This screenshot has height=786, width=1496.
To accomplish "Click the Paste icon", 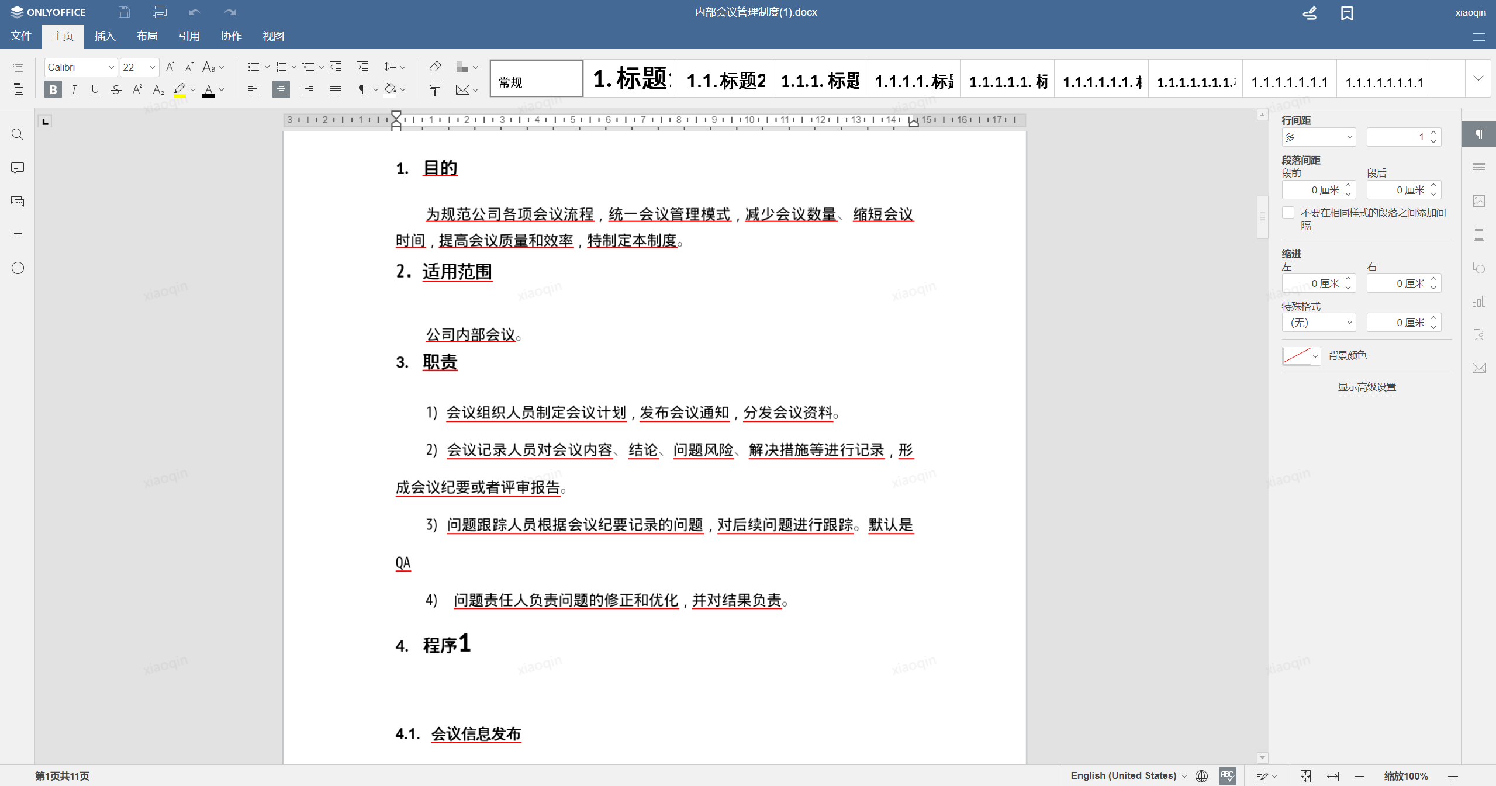I will click(x=18, y=89).
